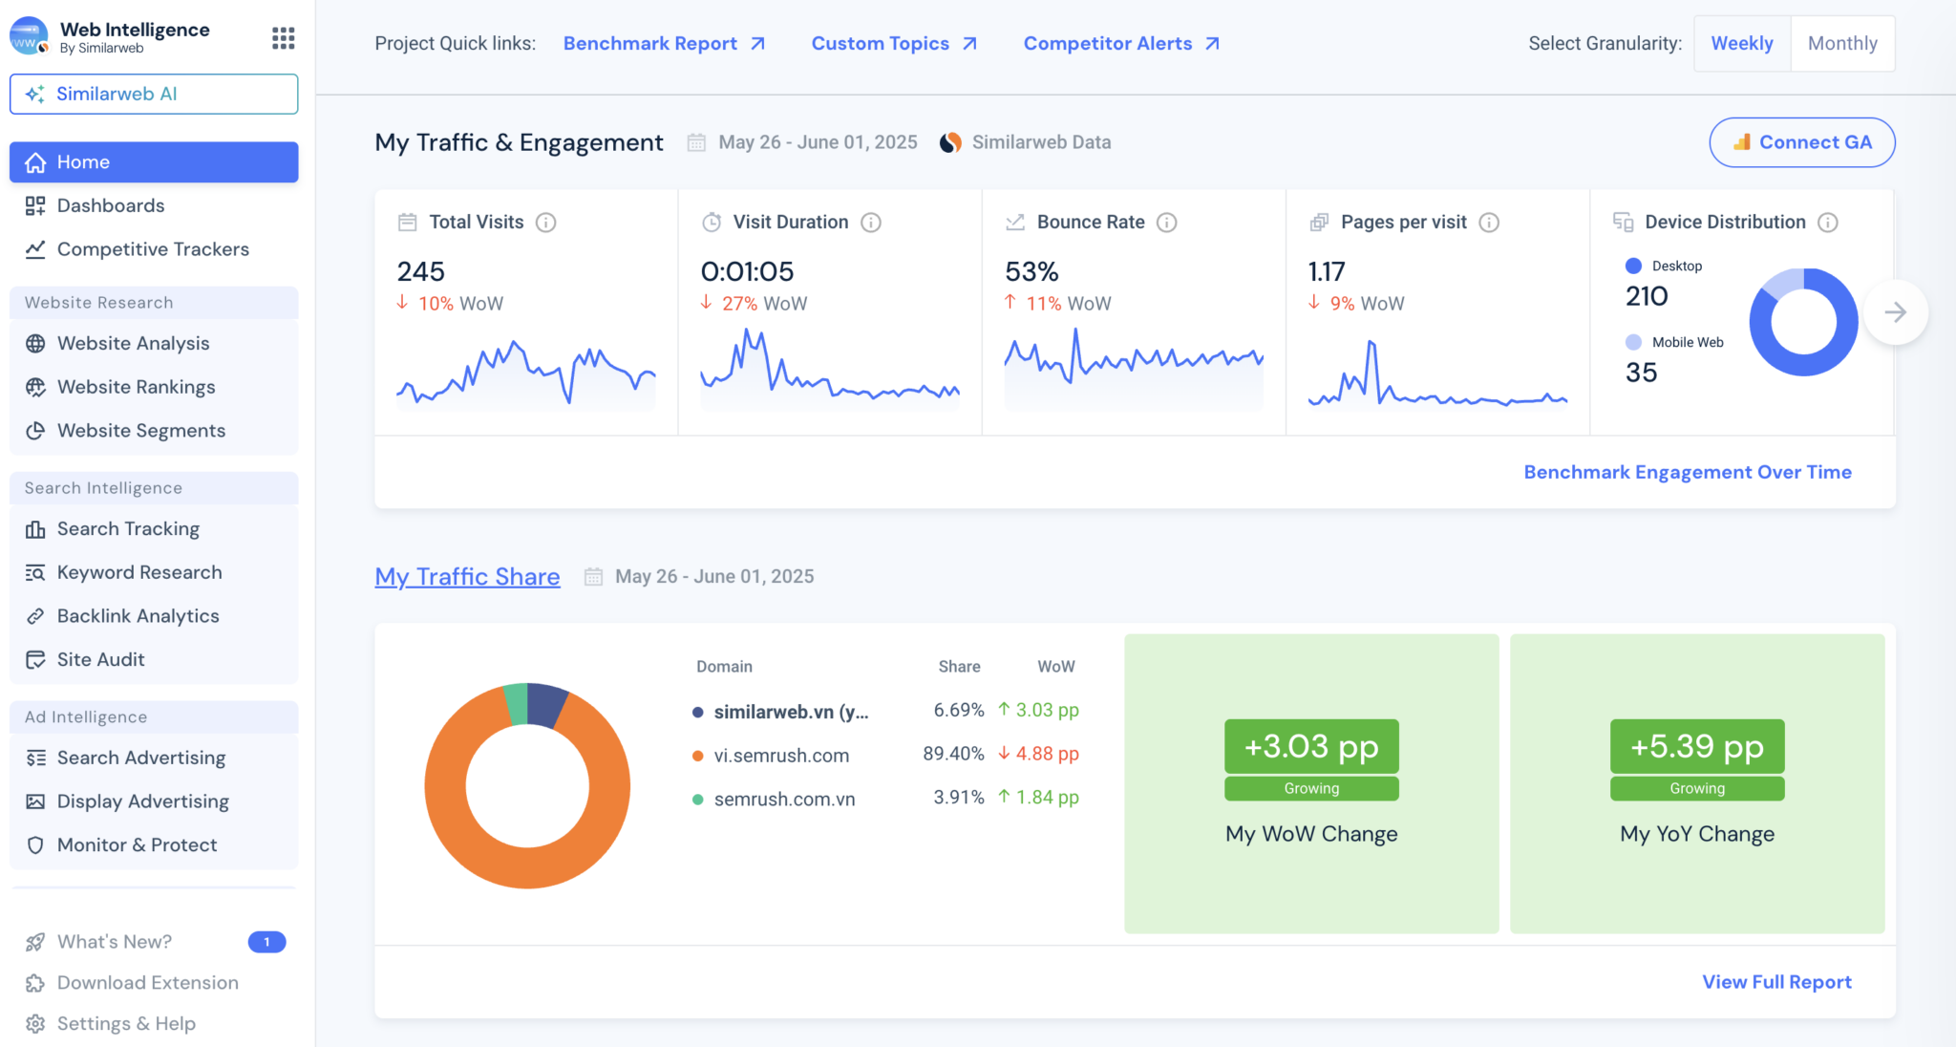Click the Connect GA button

coord(1801,141)
